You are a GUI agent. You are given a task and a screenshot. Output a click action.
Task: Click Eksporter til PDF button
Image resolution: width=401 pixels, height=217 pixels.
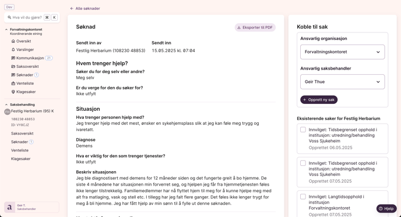255,27
